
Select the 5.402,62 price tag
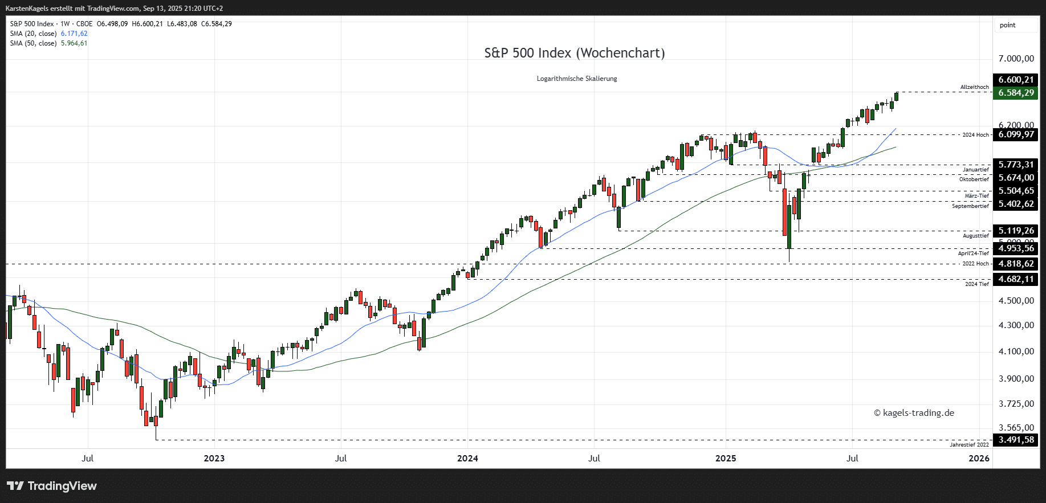click(x=1016, y=204)
